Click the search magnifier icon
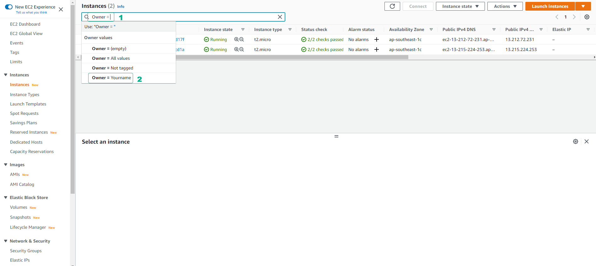Screen dimensions: 596x266 [87, 17]
